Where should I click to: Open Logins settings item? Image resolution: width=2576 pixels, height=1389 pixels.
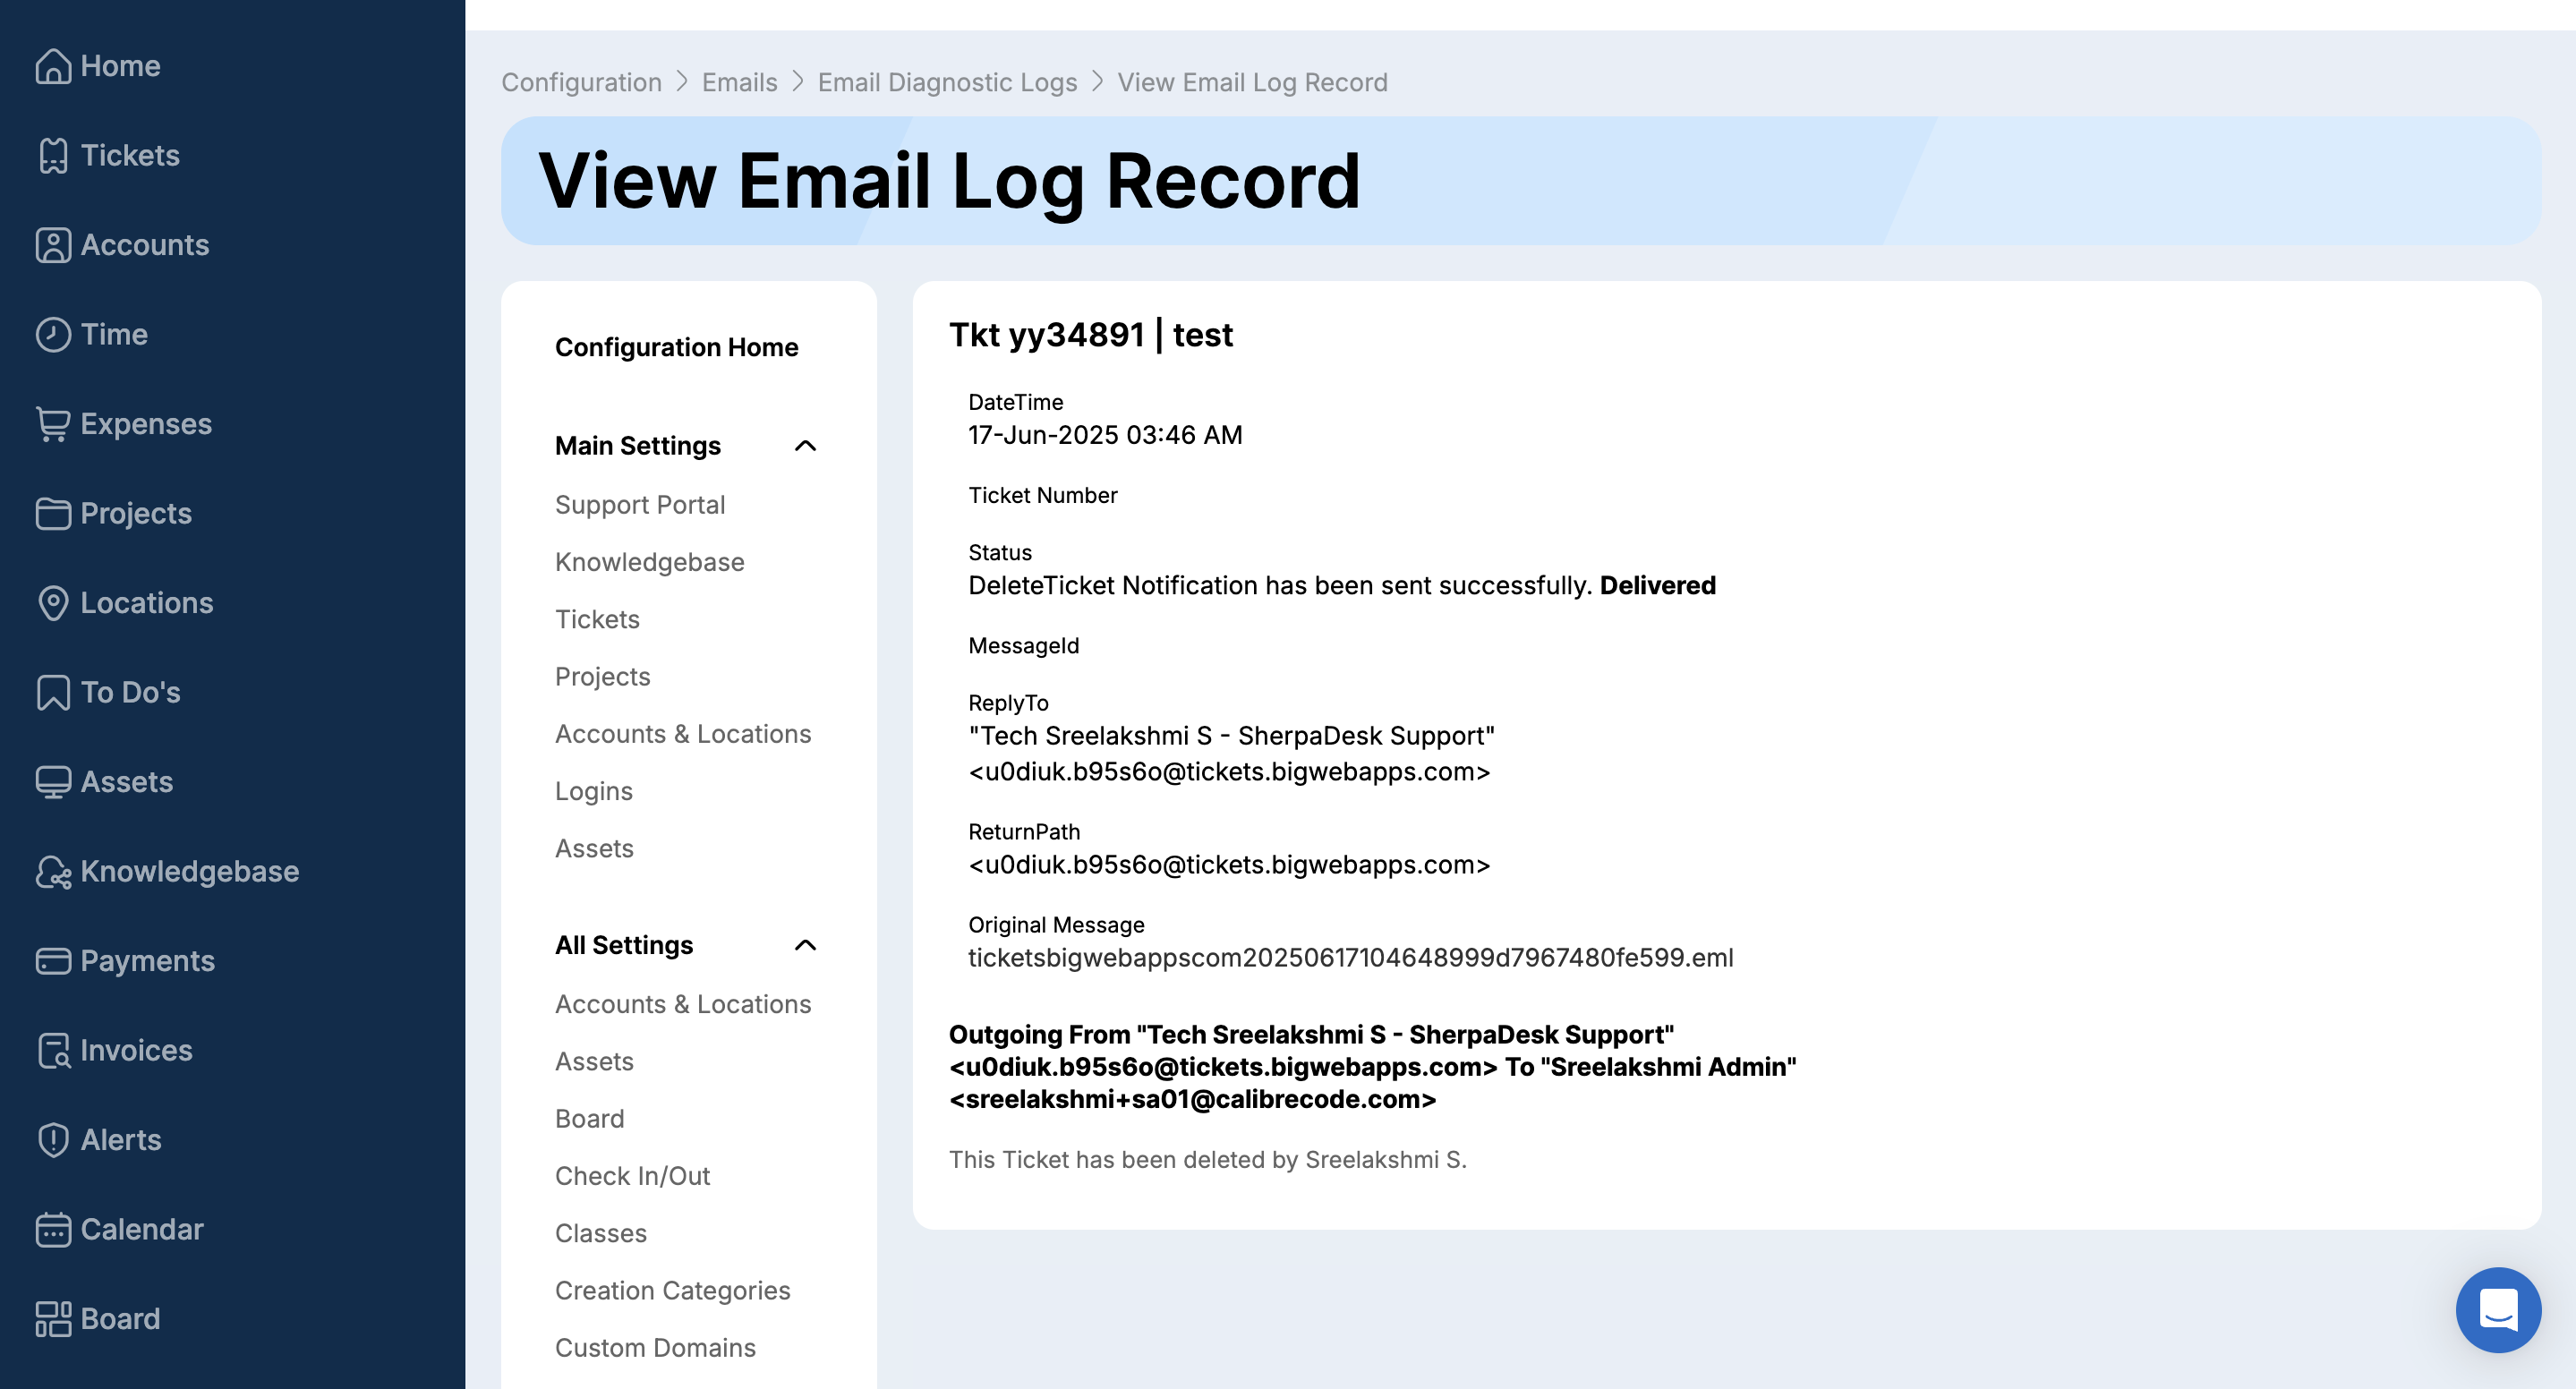593,791
